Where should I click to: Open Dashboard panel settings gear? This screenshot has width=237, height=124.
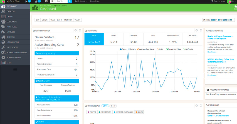(196, 31)
